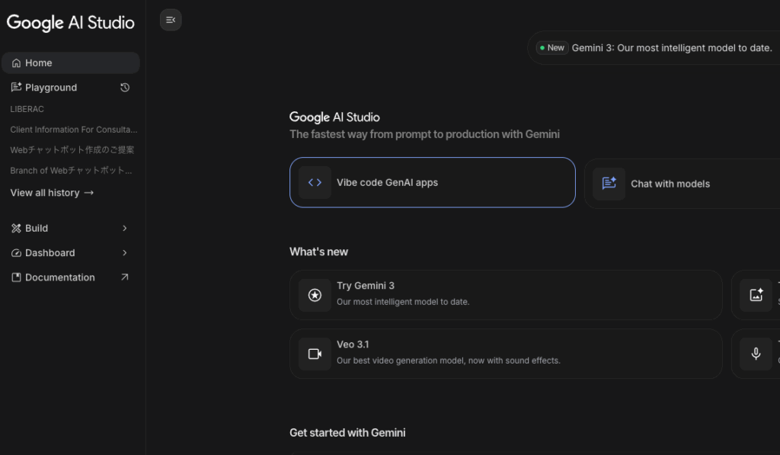Open the LIBERAC history item
This screenshot has height=455, width=780.
coord(27,109)
